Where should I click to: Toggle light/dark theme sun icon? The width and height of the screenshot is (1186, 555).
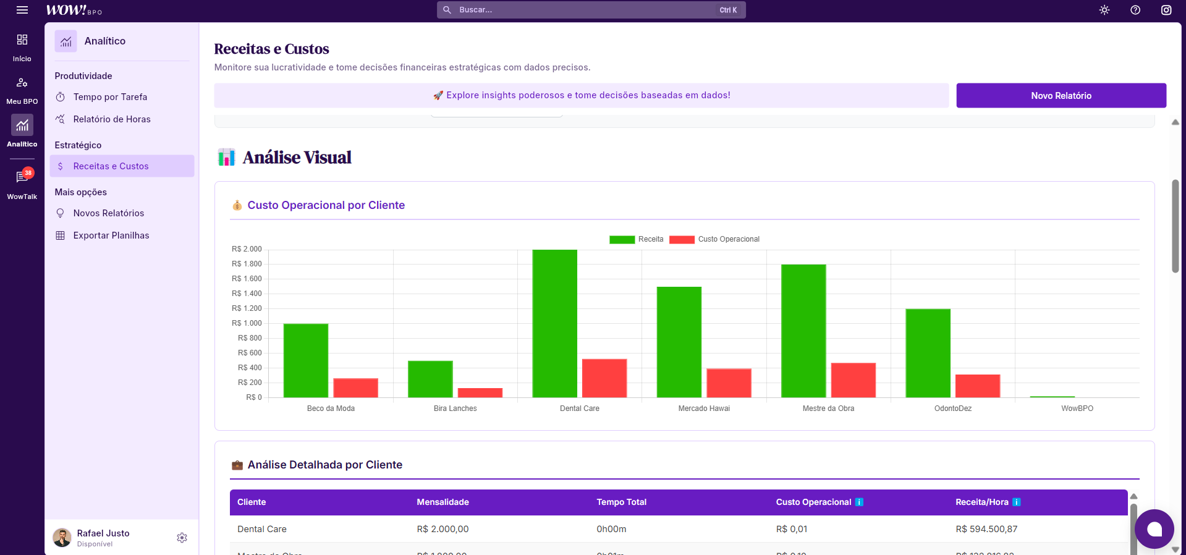pos(1104,10)
